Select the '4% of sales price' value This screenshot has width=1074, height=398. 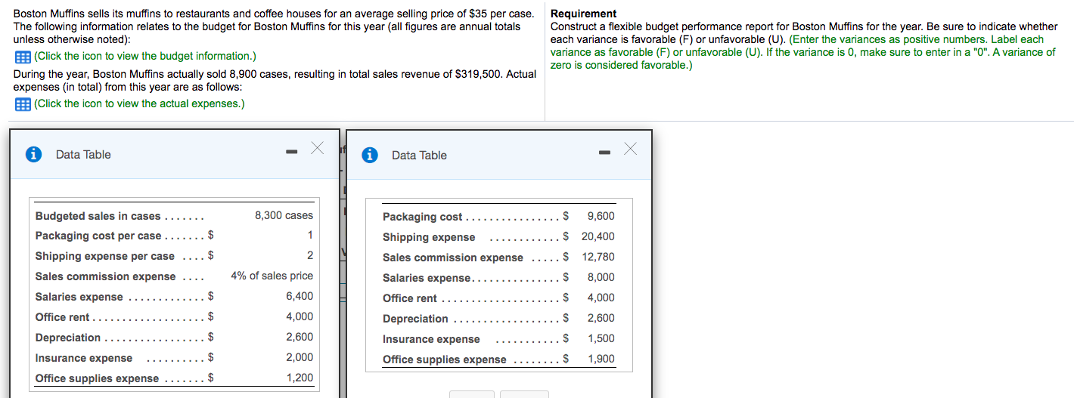click(x=272, y=276)
